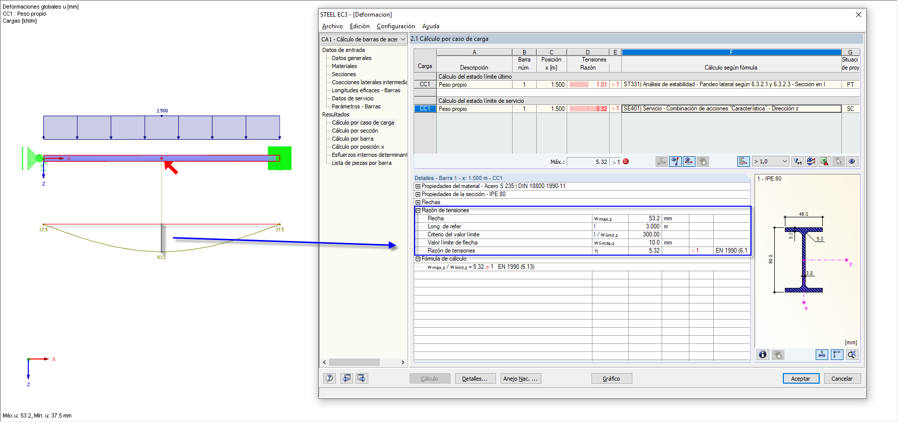Click the SE401 formula description cell
The image size is (898, 422).
[x=731, y=108]
